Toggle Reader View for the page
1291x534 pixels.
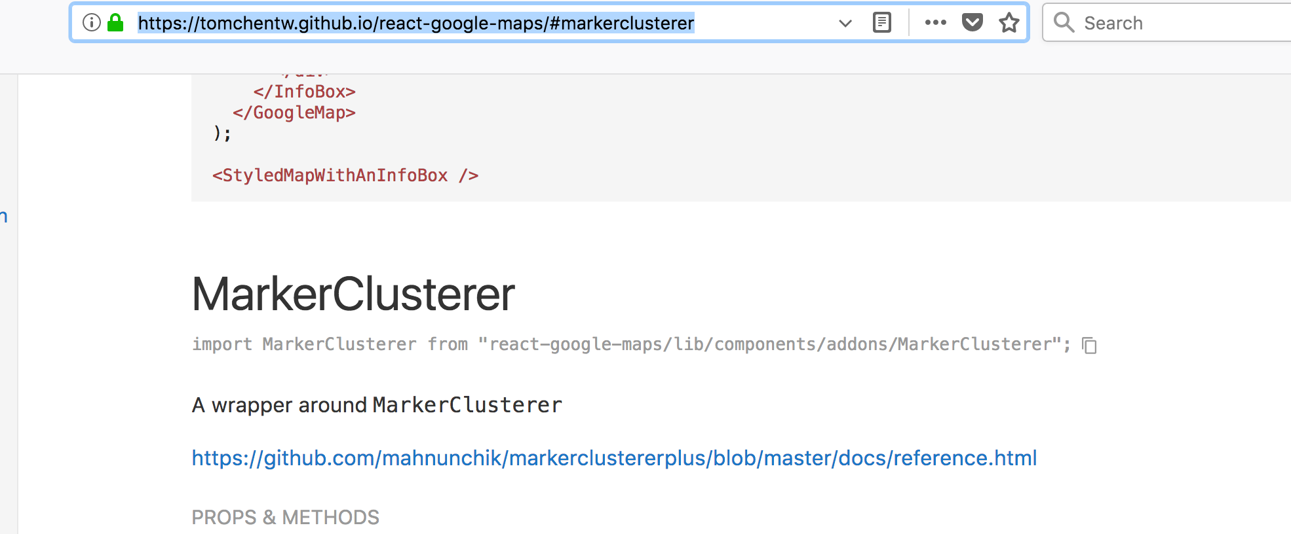click(x=881, y=22)
